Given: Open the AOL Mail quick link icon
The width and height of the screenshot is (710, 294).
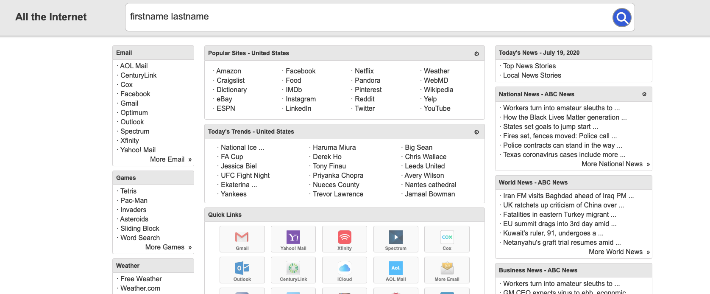Looking at the screenshot, I should (x=396, y=270).
